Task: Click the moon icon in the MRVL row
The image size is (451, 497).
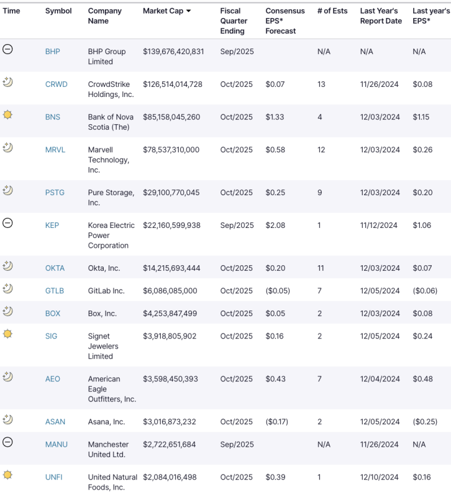Action: (7, 148)
